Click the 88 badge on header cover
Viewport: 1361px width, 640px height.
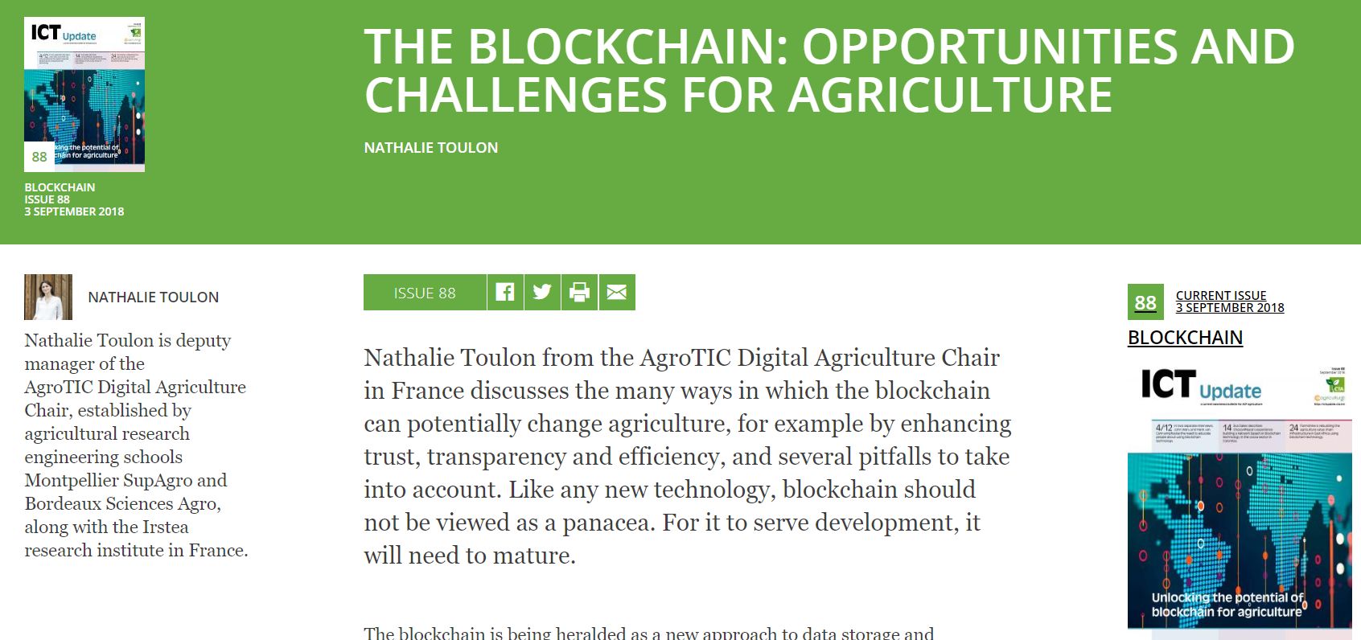tap(39, 157)
